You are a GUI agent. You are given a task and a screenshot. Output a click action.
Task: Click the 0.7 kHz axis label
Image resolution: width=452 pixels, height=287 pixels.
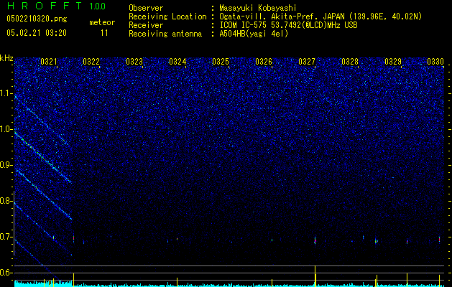(x=6, y=237)
